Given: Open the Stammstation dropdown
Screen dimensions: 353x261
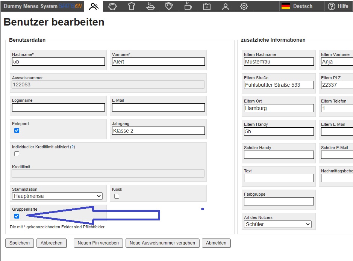Looking at the screenshot, I should pyautogui.click(x=57, y=196).
